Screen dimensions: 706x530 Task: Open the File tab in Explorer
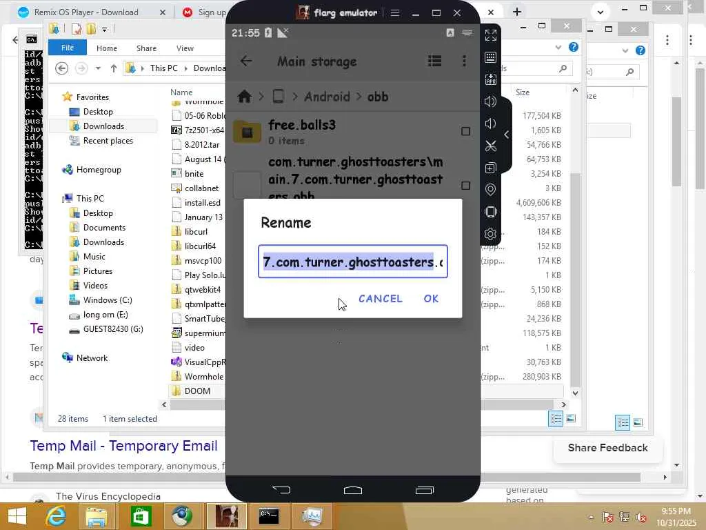68,48
